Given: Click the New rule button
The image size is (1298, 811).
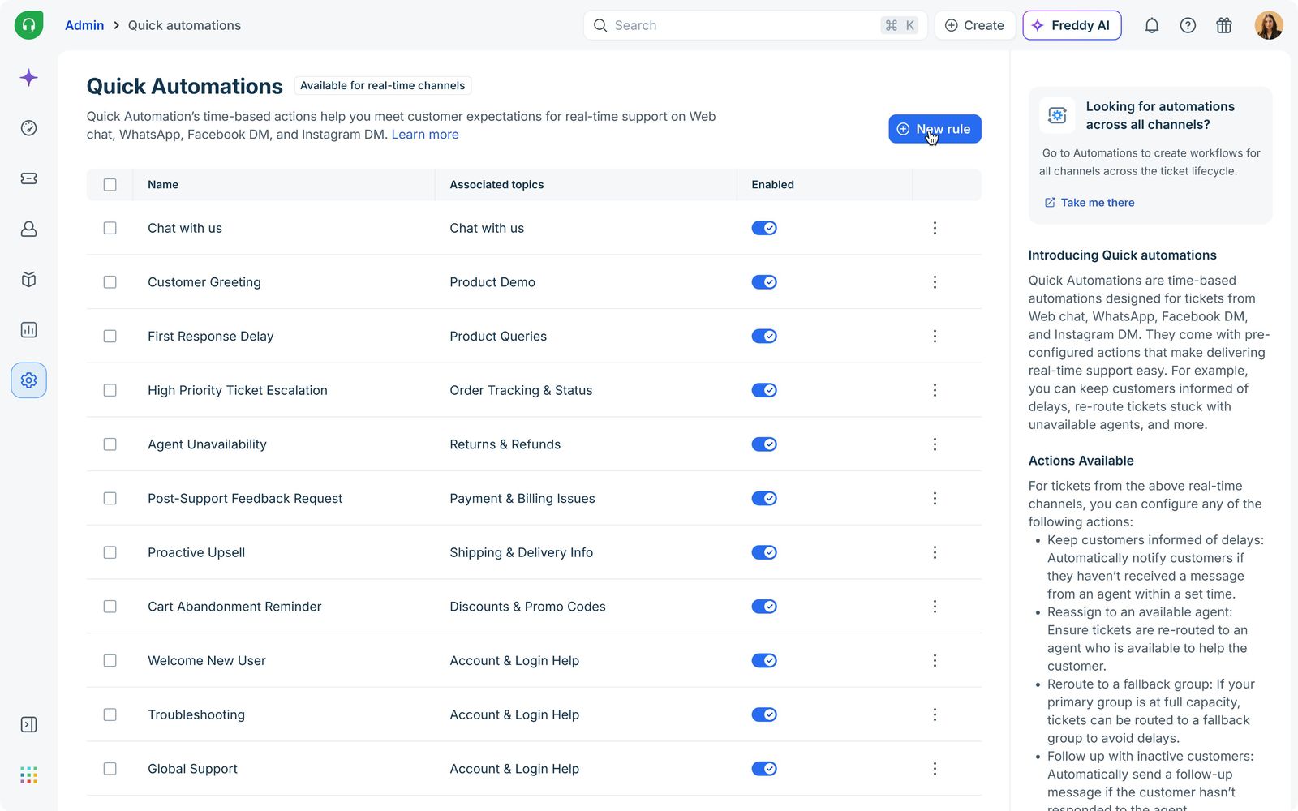Looking at the screenshot, I should click(x=935, y=129).
